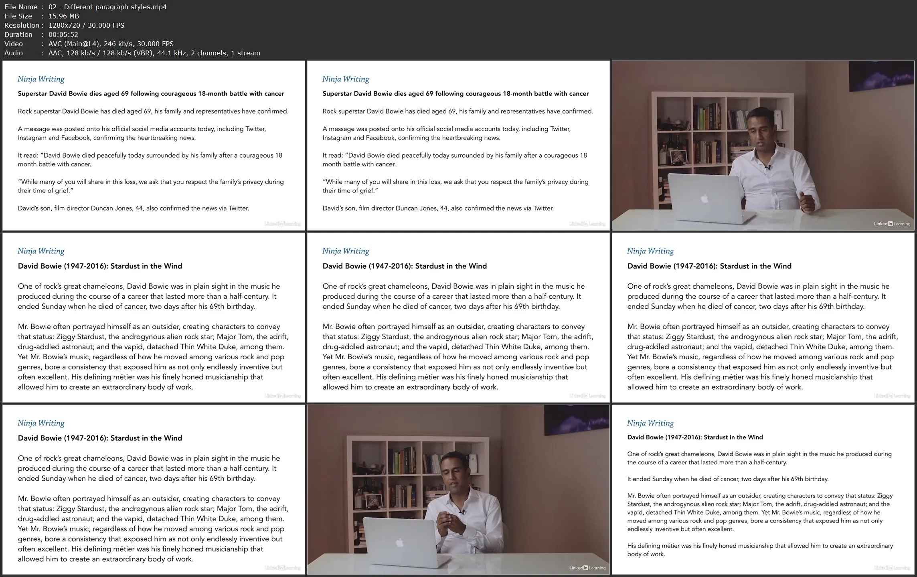
Task: Click the file size value '15.96 MB'
Action: pos(64,16)
